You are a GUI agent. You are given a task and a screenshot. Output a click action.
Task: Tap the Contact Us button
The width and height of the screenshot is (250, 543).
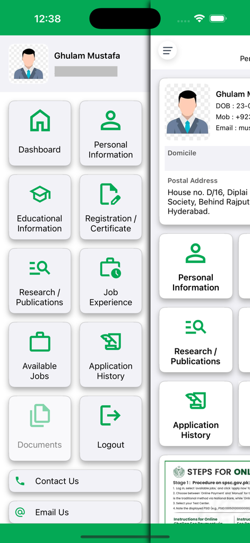(x=75, y=481)
